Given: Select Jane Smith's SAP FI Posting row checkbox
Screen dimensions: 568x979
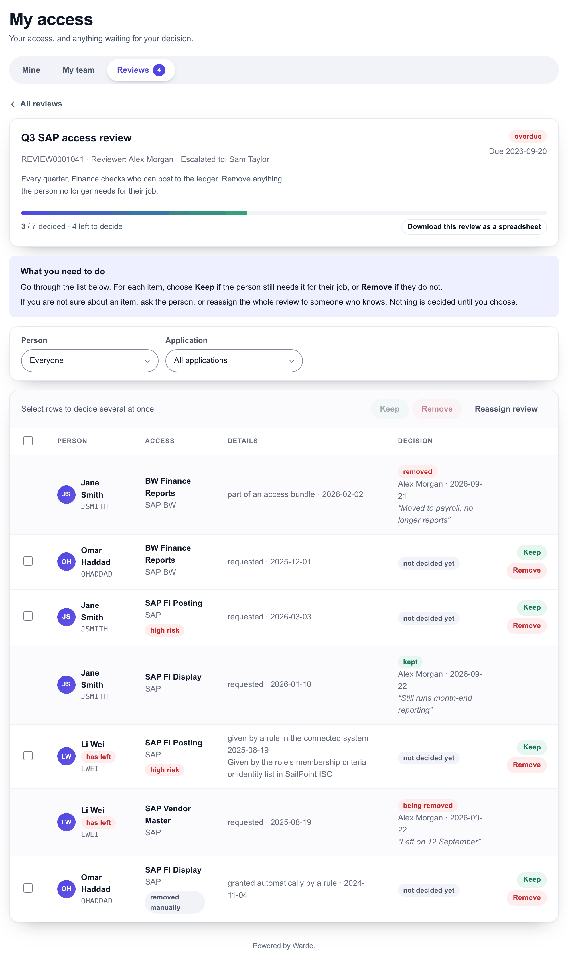Looking at the screenshot, I should click(x=28, y=616).
